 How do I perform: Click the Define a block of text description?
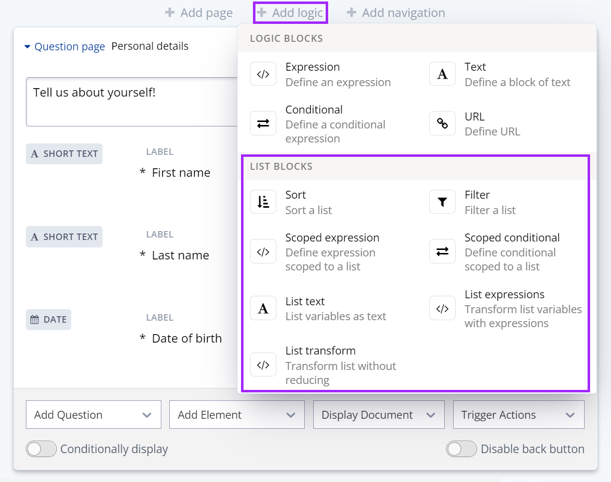(x=517, y=82)
